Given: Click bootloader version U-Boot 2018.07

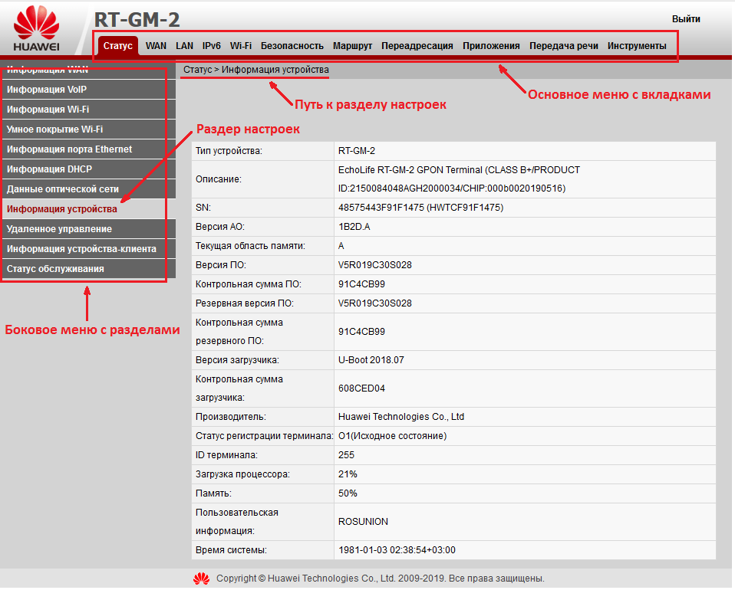Looking at the screenshot, I should pyautogui.click(x=371, y=360).
